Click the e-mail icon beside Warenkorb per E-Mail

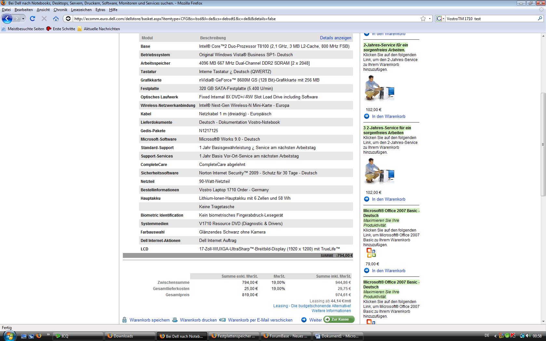coord(223,320)
